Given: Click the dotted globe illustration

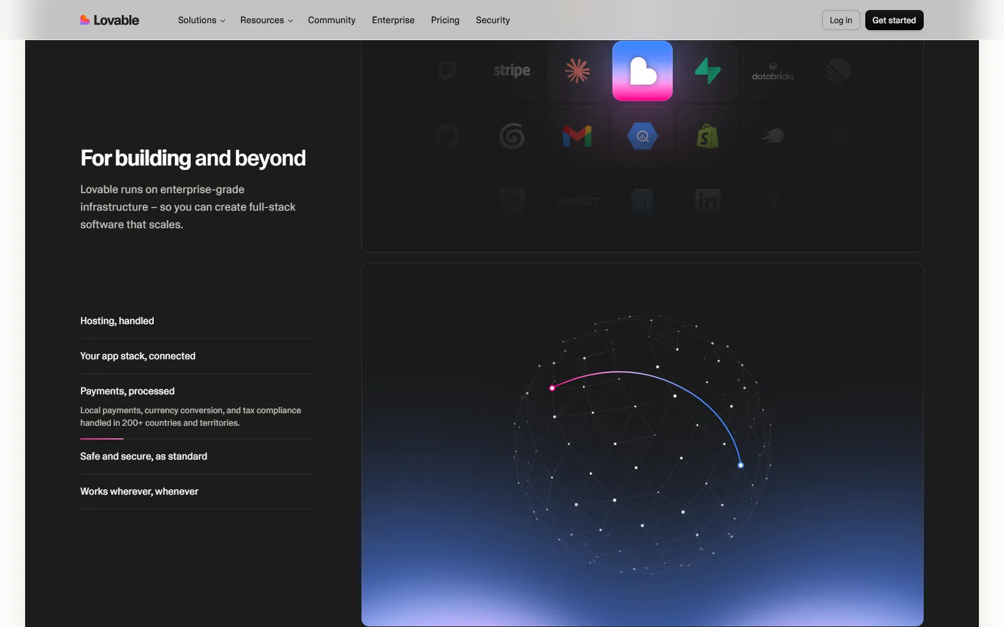Looking at the screenshot, I should click(643, 444).
